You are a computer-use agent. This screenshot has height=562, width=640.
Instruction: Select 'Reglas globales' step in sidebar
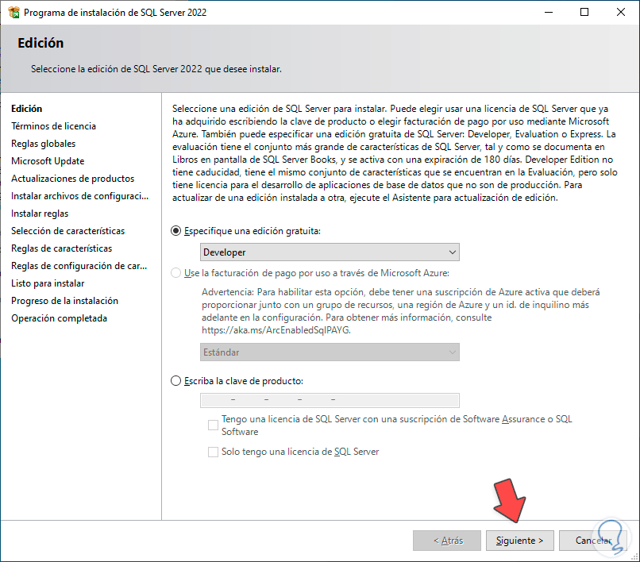click(43, 144)
